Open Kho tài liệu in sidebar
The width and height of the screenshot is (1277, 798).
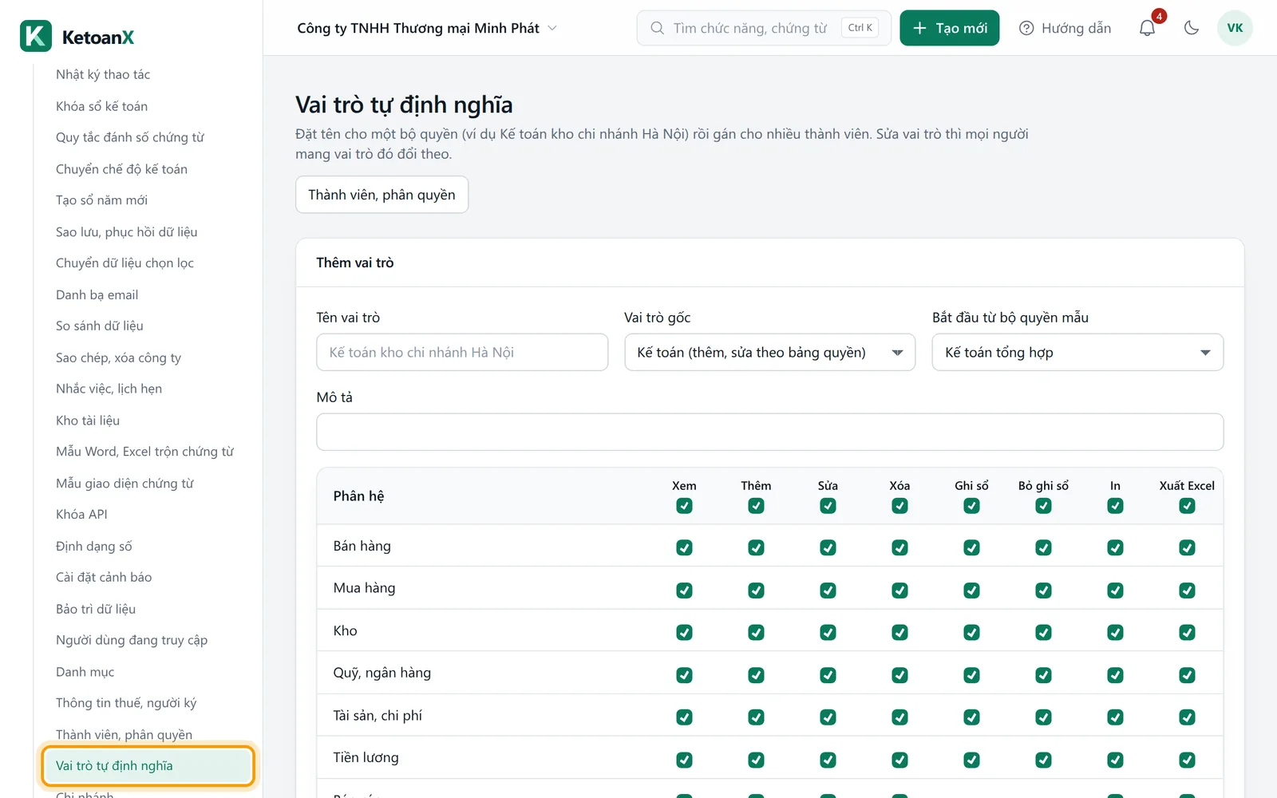(x=88, y=420)
